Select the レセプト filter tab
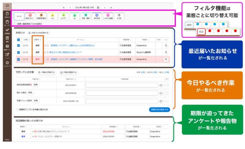The width and height of the screenshot is (245, 149). point(63,16)
